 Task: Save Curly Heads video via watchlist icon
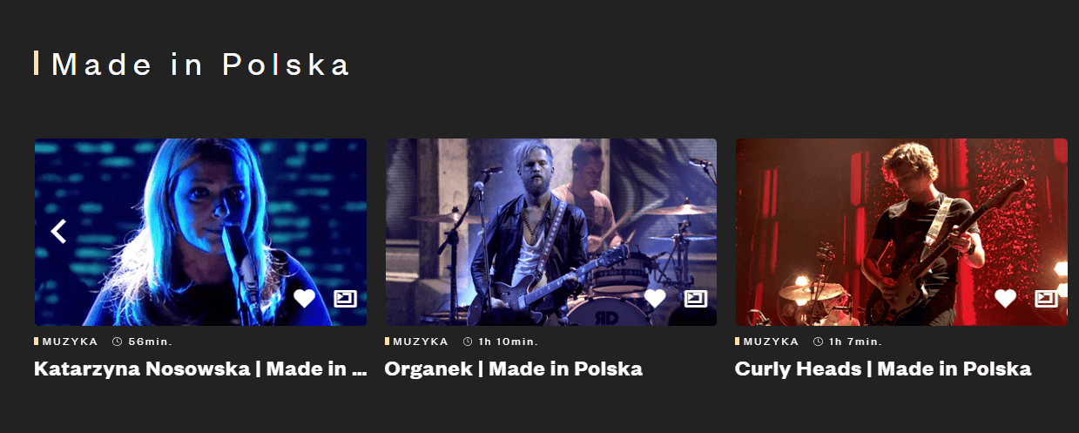coord(1046,299)
